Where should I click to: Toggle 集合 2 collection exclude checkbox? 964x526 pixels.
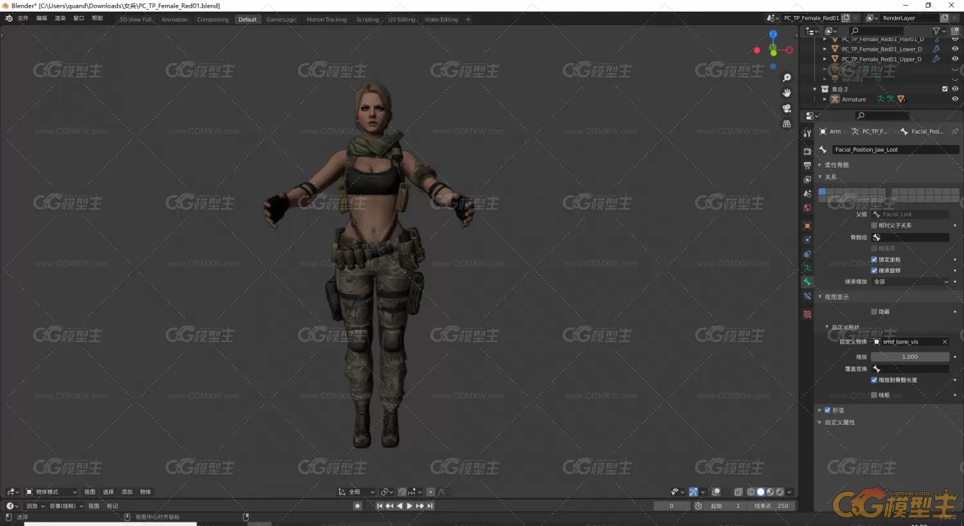(x=945, y=89)
